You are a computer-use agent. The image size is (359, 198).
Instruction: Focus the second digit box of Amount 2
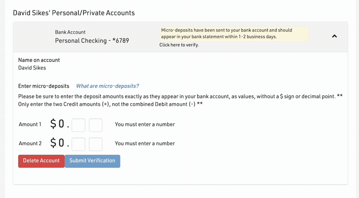point(95,144)
